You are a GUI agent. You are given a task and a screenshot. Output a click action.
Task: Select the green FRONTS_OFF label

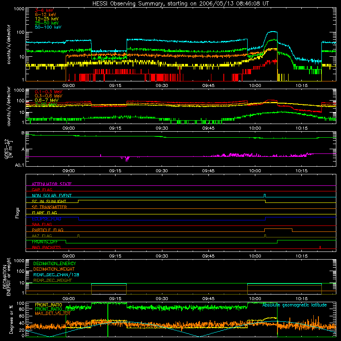(45, 242)
